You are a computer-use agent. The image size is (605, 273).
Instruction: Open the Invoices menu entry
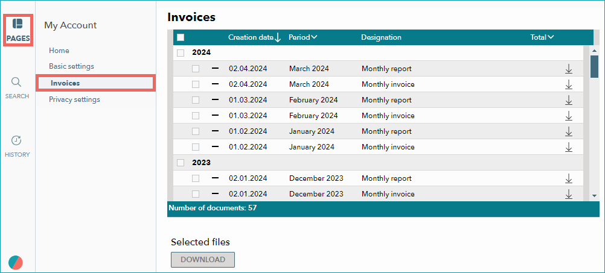pos(95,83)
